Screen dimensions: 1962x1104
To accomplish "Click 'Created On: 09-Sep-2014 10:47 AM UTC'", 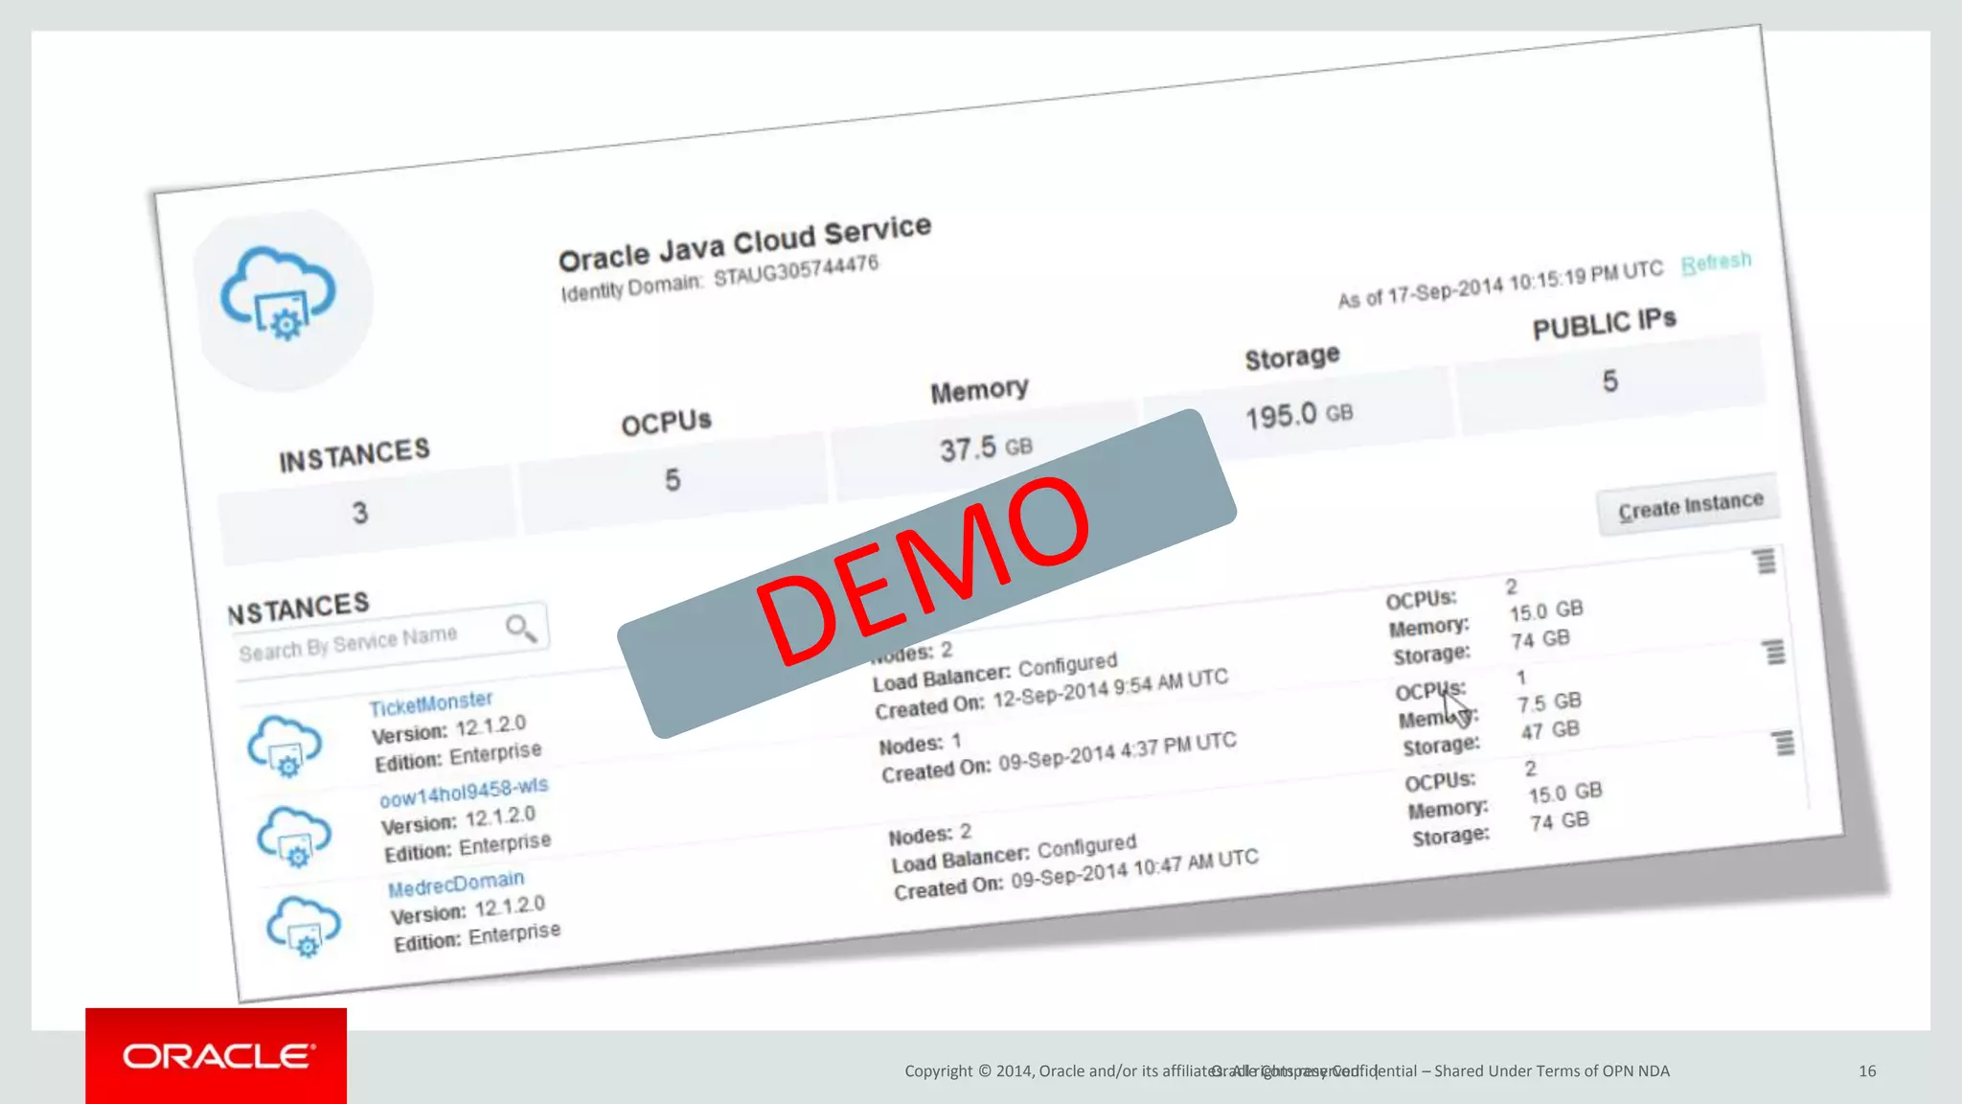I will pyautogui.click(x=1076, y=874).
